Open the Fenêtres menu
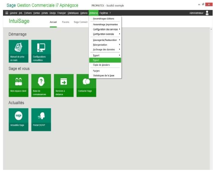This screenshot has height=171, width=216. point(104,13)
